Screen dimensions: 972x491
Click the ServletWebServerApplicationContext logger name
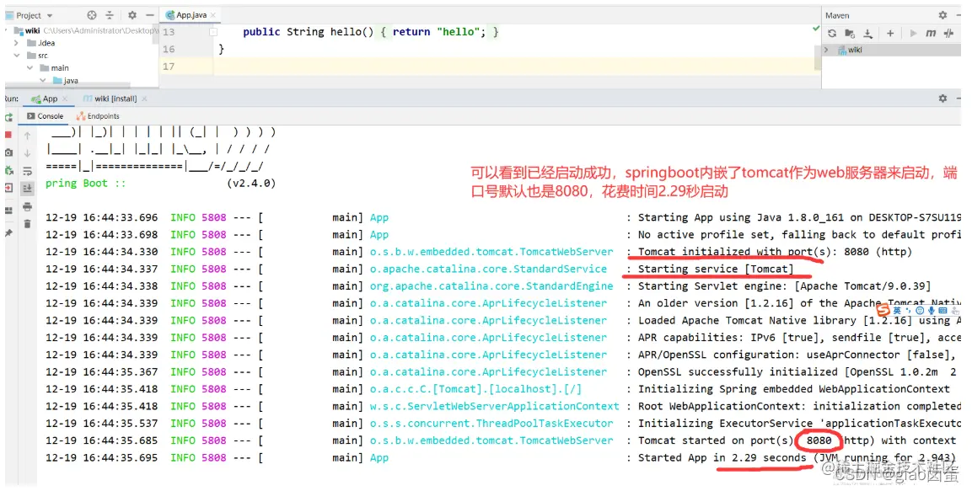point(495,406)
